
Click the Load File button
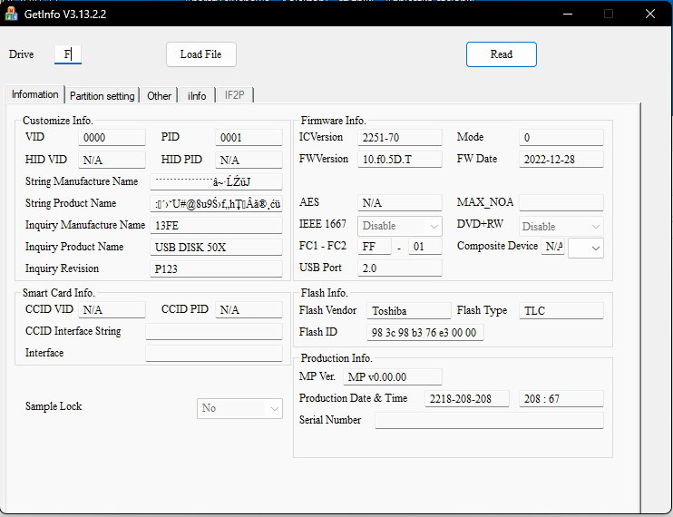point(201,54)
